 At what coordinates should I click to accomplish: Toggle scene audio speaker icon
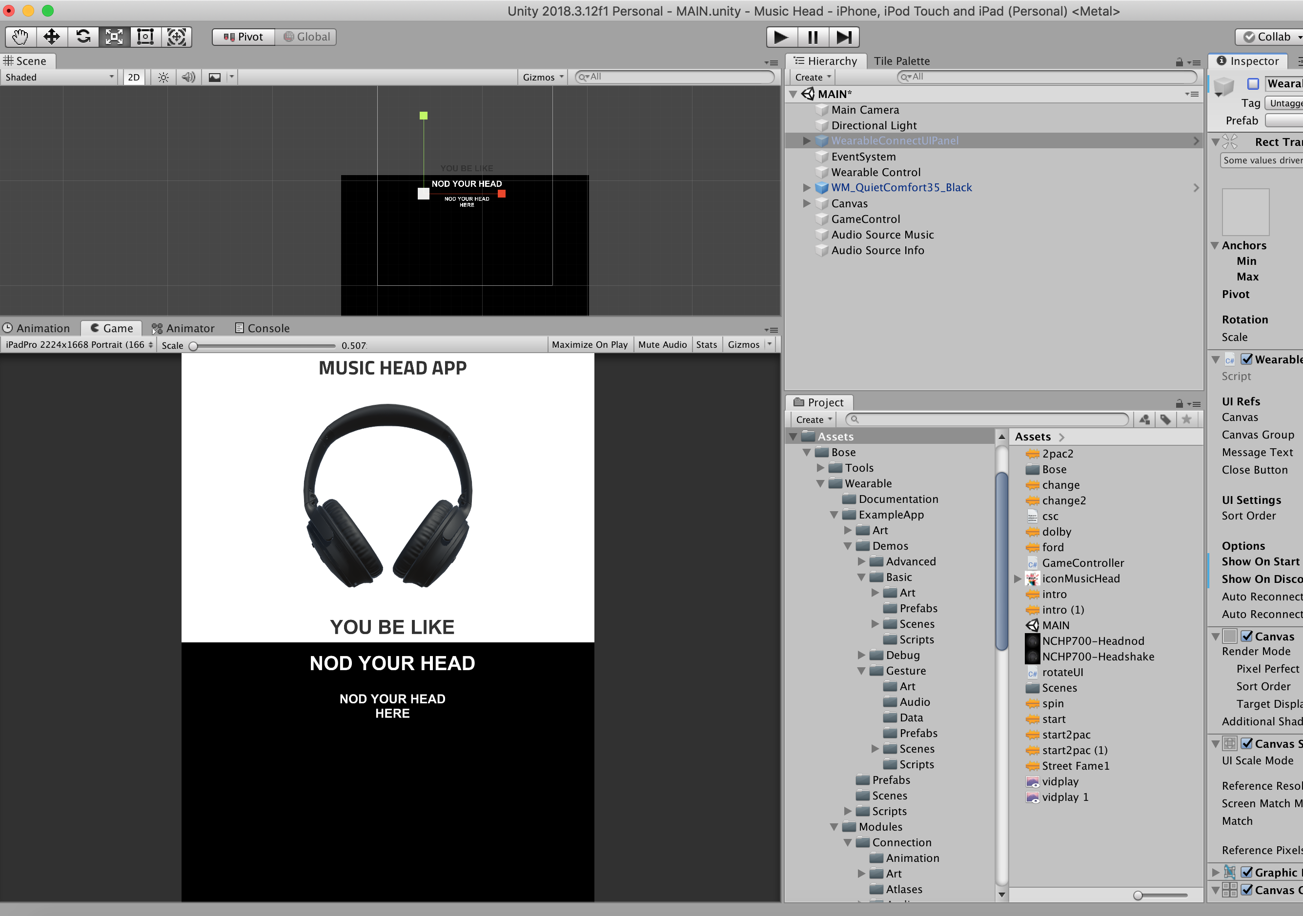point(188,77)
